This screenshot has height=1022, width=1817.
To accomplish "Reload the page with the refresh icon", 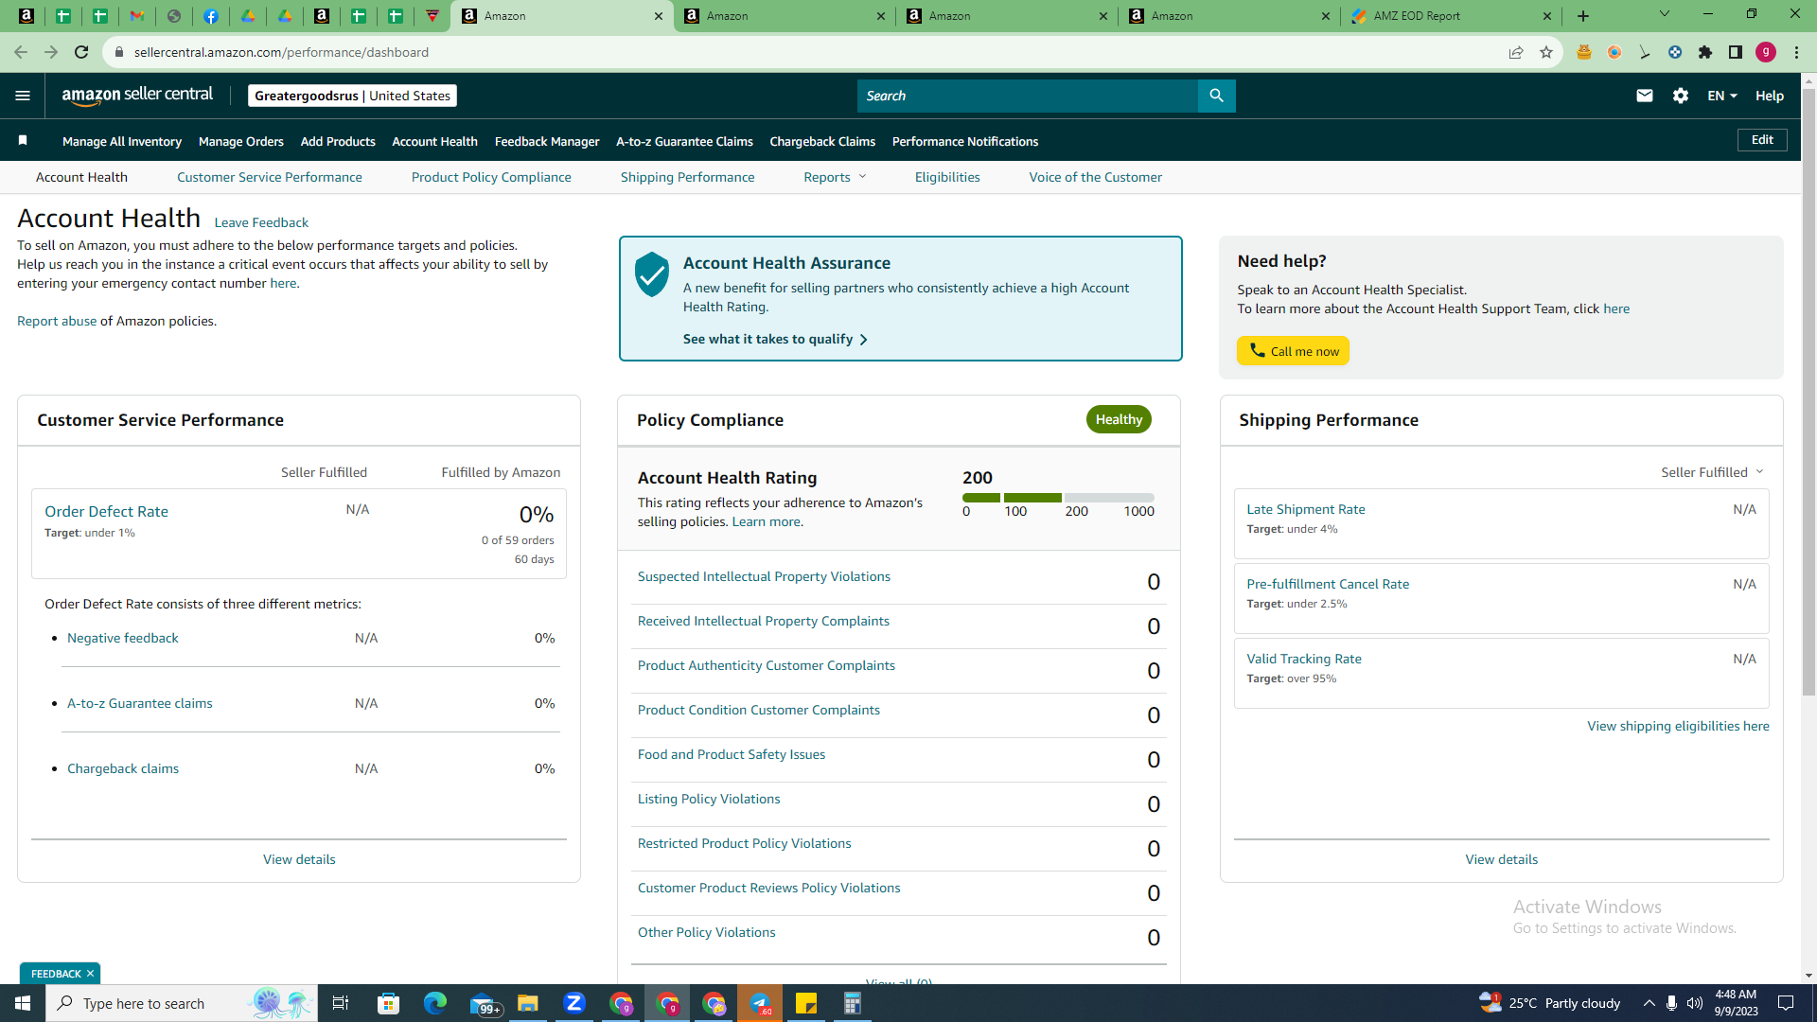I will click(x=81, y=52).
